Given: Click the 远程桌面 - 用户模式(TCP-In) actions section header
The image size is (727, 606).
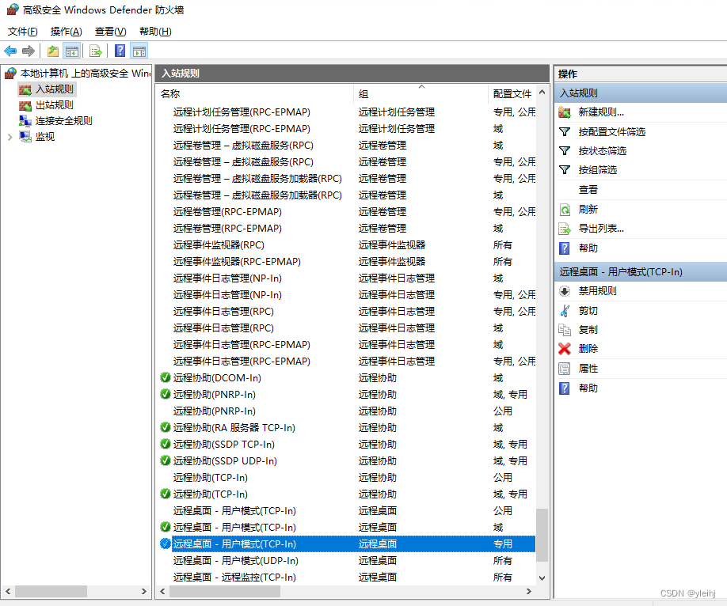Looking at the screenshot, I should pos(641,272).
